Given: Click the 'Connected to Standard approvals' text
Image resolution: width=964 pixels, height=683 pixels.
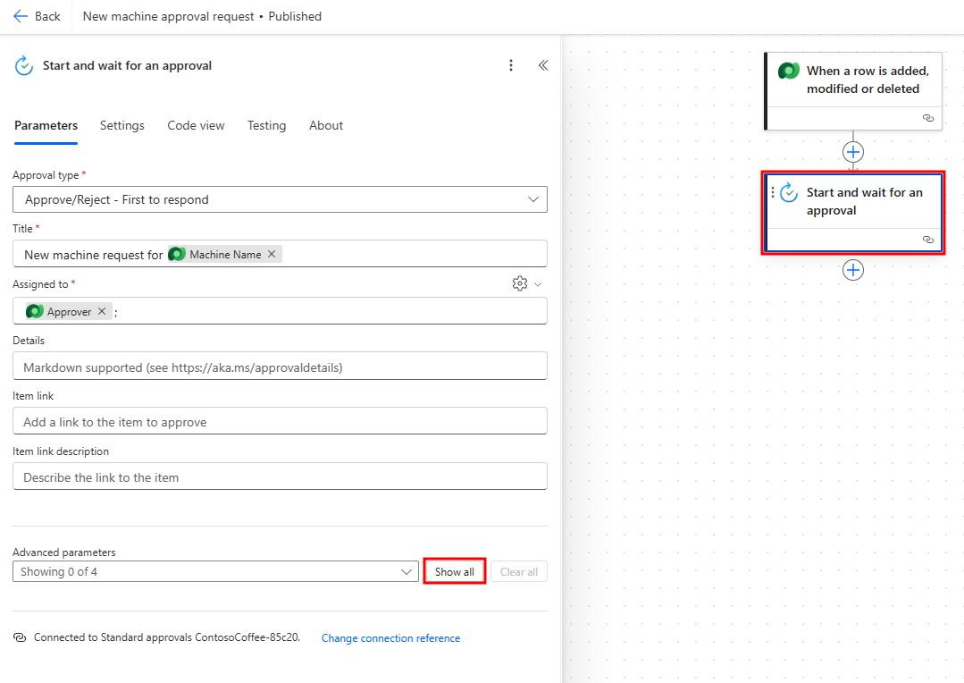Looking at the screenshot, I should coord(167,637).
